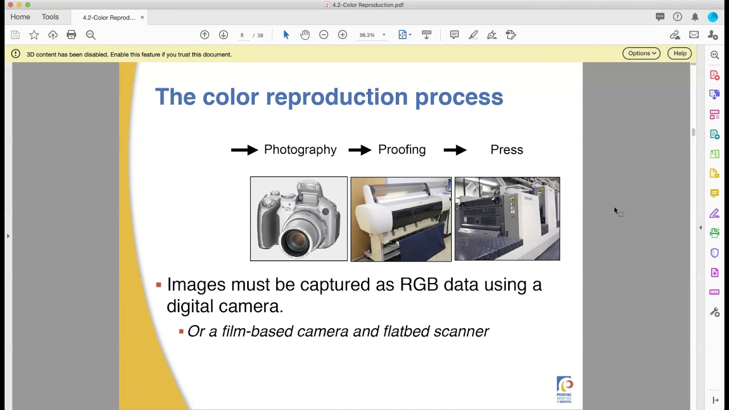
Task: Go to next page with down arrow
Action: pos(223,35)
